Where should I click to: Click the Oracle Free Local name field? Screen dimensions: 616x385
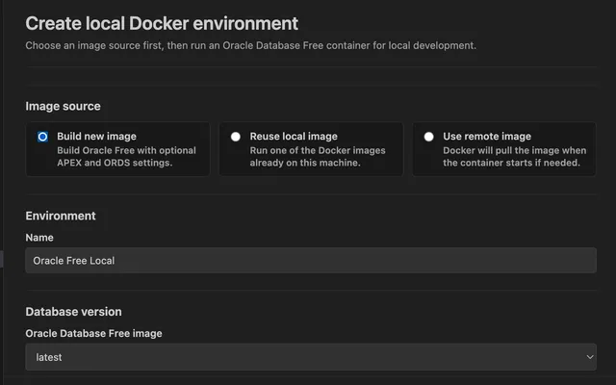311,261
